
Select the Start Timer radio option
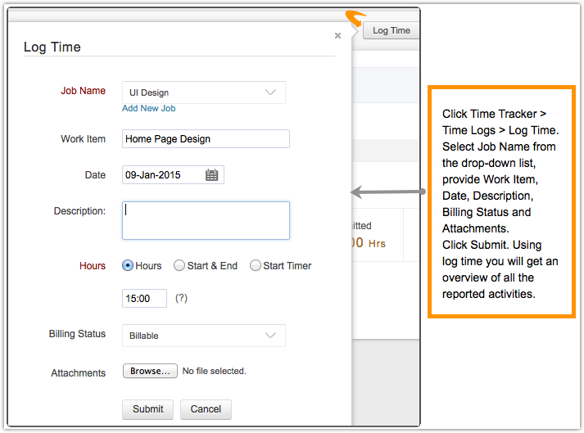(256, 265)
